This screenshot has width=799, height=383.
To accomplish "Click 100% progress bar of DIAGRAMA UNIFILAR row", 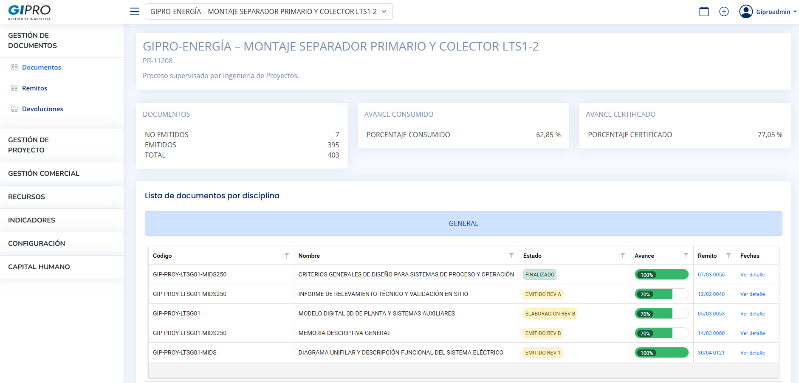I will [661, 352].
